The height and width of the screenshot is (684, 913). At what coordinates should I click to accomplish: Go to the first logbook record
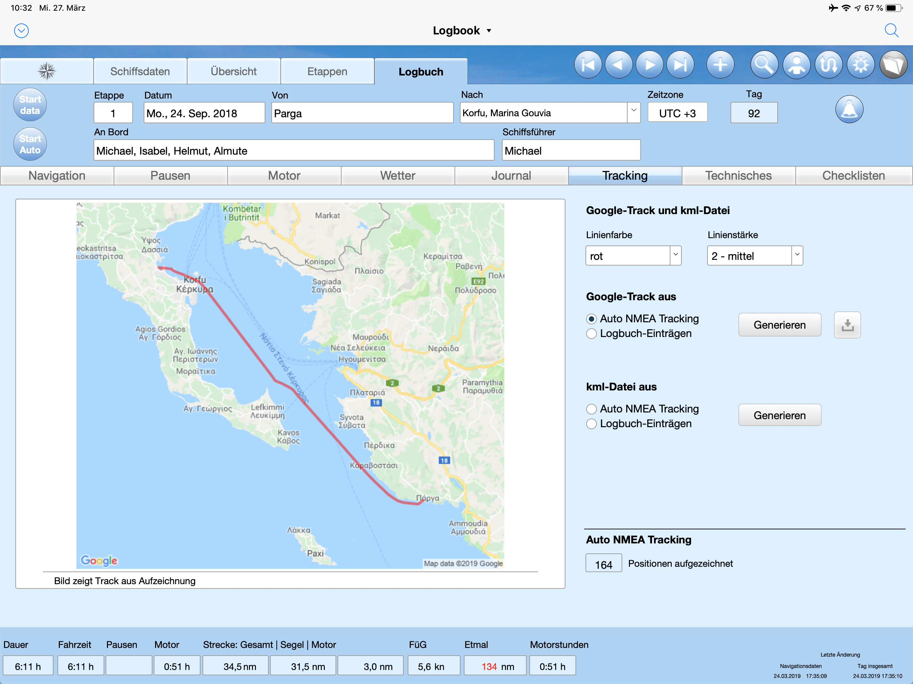588,65
